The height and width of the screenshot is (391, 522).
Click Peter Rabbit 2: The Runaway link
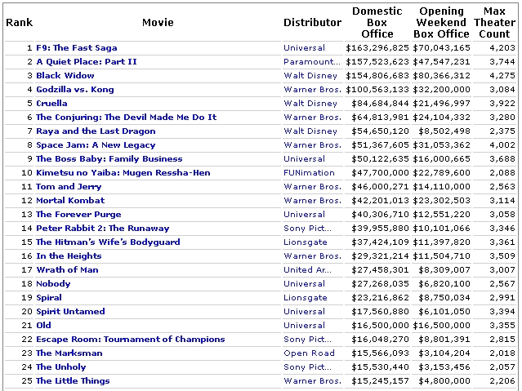click(x=103, y=229)
